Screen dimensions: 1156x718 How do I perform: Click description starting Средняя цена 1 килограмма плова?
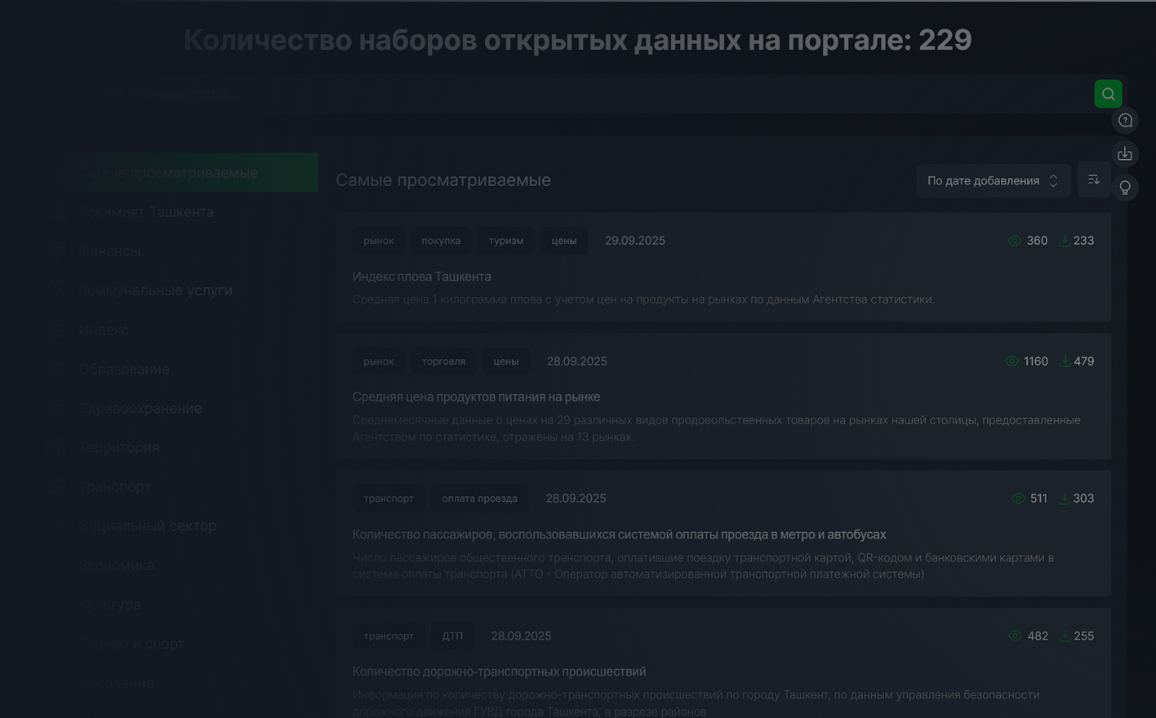[643, 299]
